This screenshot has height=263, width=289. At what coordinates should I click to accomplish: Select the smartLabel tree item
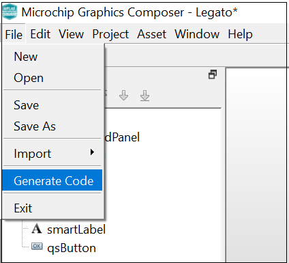pyautogui.click(x=76, y=230)
